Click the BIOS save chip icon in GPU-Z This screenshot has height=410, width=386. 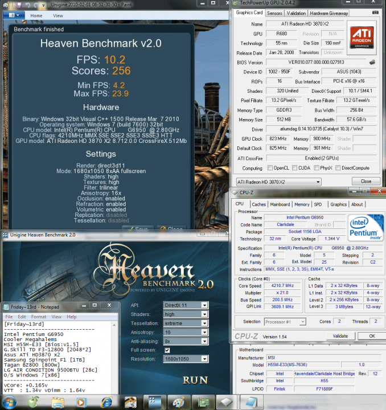pyautogui.click(x=372, y=62)
